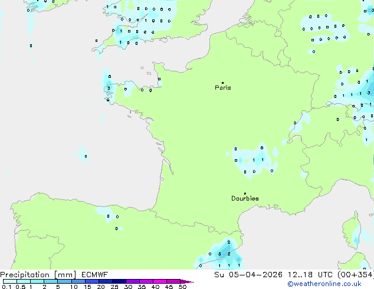
Task: Click the 10 label on the precipitation scale
Action: pos(74,287)
